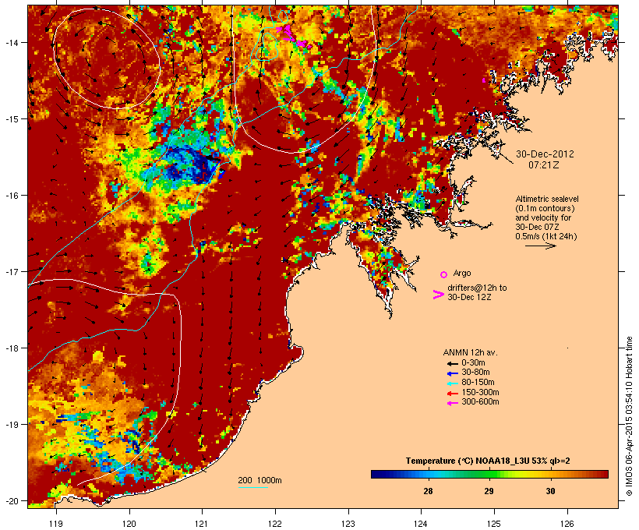
Task: Click the '0-30m' depth label
Action: (473, 363)
